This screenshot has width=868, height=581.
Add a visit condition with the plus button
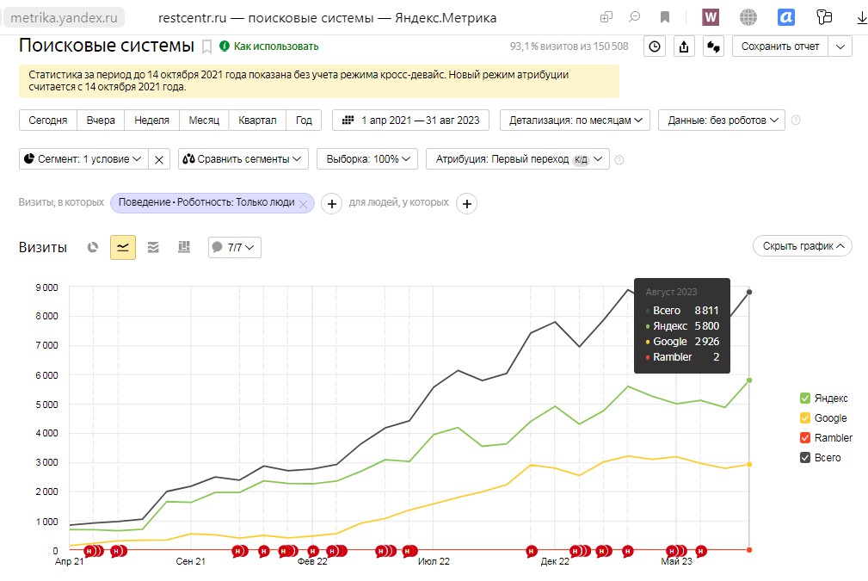pyautogui.click(x=331, y=204)
